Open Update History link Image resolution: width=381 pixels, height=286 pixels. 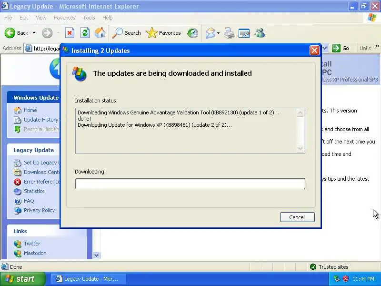pos(41,120)
